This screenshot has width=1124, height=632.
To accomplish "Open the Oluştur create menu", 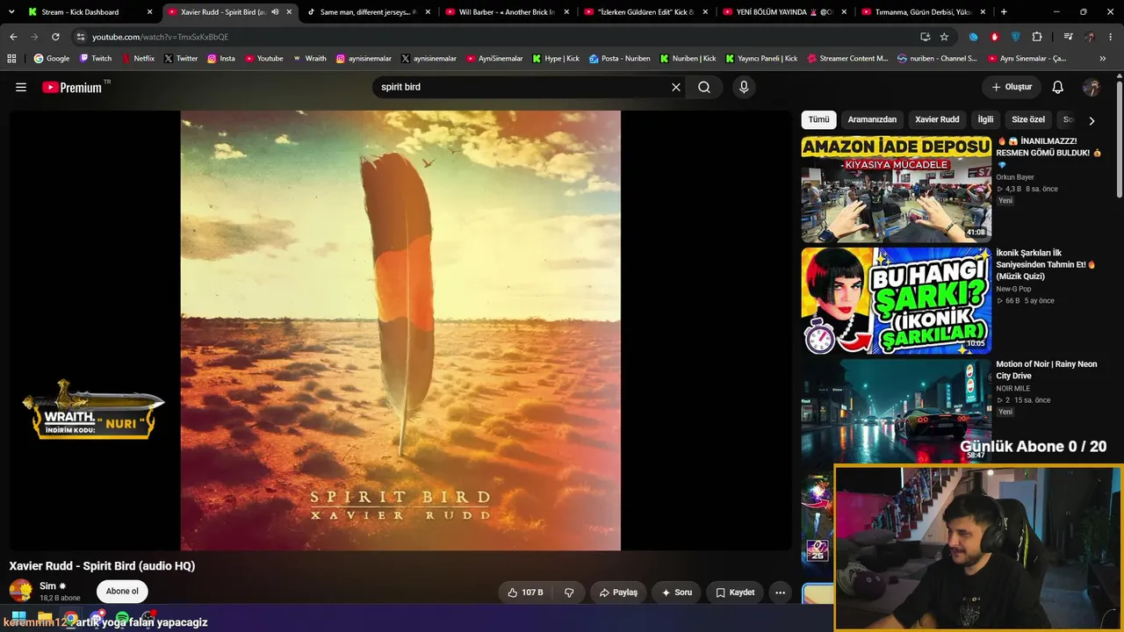I will pyautogui.click(x=1012, y=87).
